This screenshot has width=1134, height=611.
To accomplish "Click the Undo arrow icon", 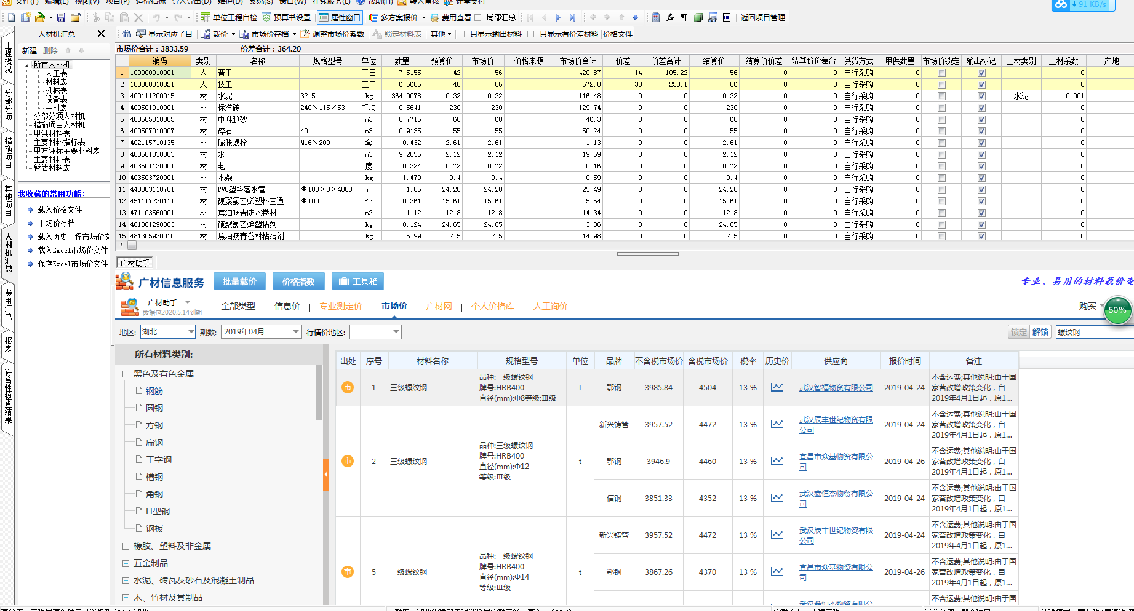I will coord(156,17).
